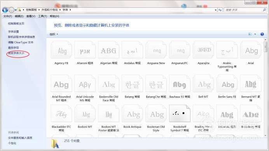Screen dimensions: 269x151
Task: Select the Algerian font icon
Action: coord(108,50)
